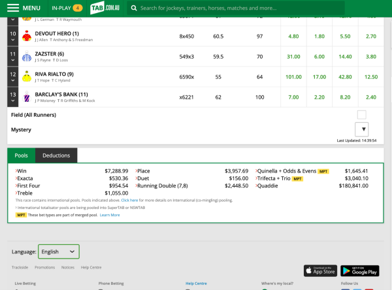Screen dimensions: 392x290
Task: Select Devout Hero place odds 1.80
Action: [x=319, y=37]
